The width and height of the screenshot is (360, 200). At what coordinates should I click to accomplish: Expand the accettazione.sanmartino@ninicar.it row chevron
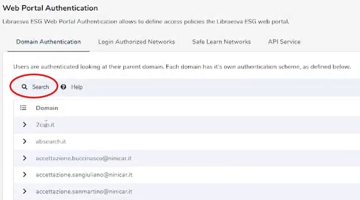coord(24,191)
